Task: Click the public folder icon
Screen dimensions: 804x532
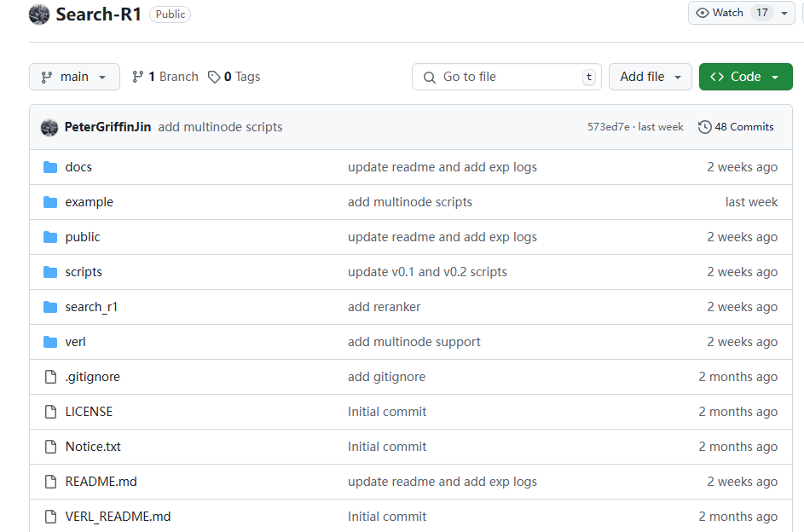Action: 50,237
